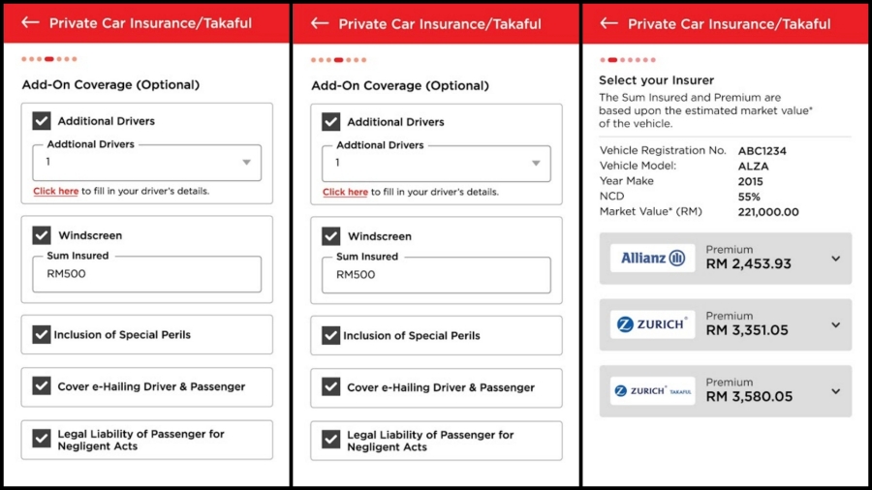The image size is (872, 490).
Task: Uncheck Additional Drivers in left panel
Action: (41, 120)
